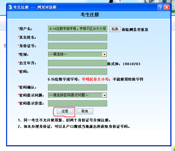Screen dimensions: 175x151
Task: Click the *出生年月: label
Action: (x=27, y=63)
